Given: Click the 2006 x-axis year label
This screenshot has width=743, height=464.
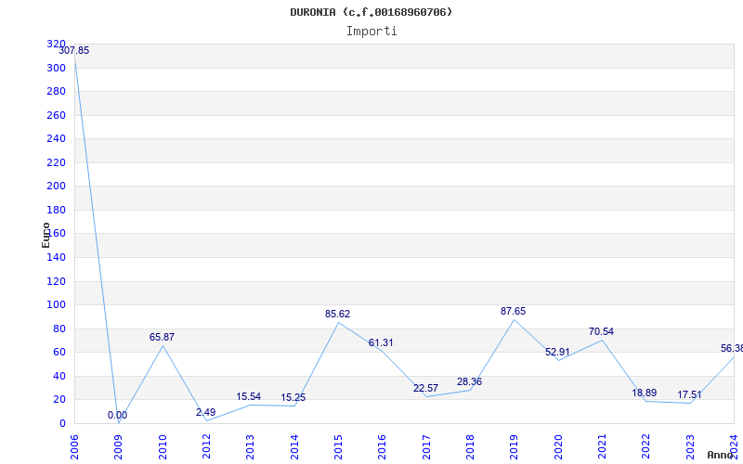Looking at the screenshot, I should click(x=74, y=447).
